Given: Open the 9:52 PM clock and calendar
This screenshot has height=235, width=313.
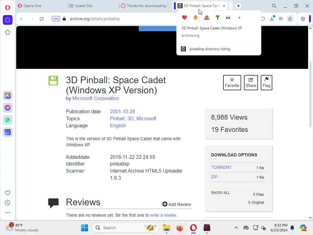Looking at the screenshot, I should click(279, 228).
